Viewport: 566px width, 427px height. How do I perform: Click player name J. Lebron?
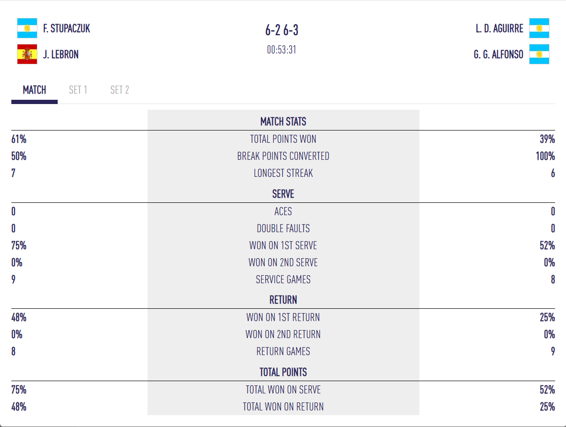(x=61, y=54)
